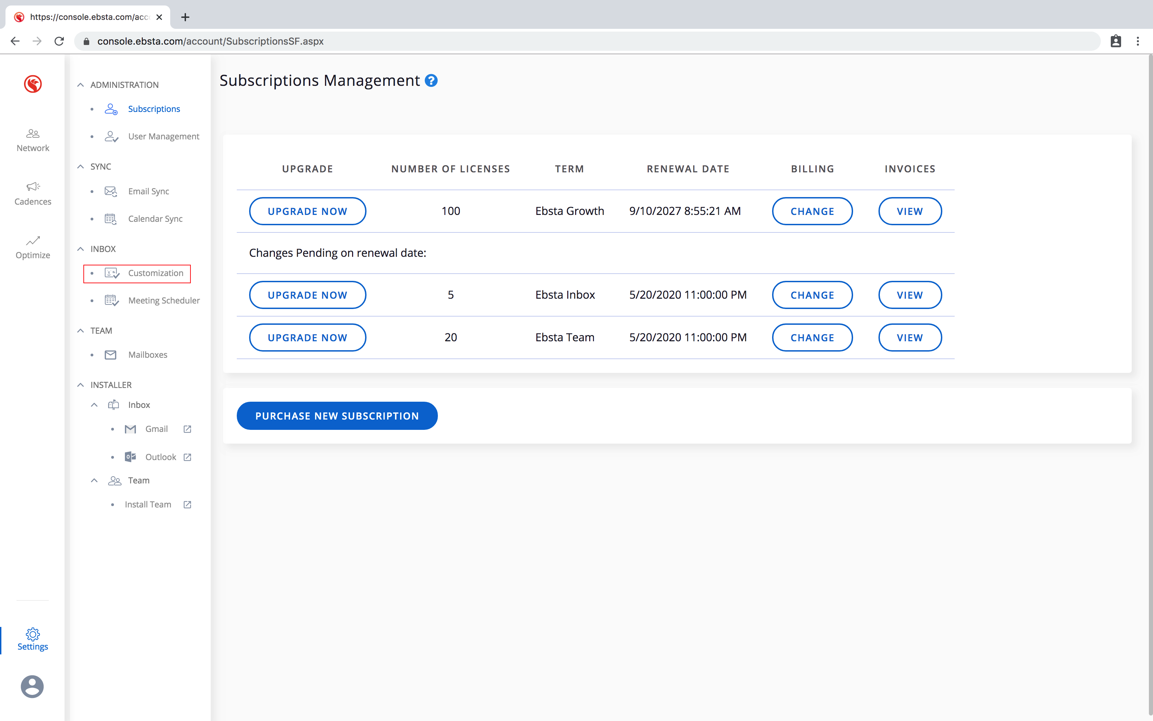Select Calendar Sync menu item

(x=155, y=219)
